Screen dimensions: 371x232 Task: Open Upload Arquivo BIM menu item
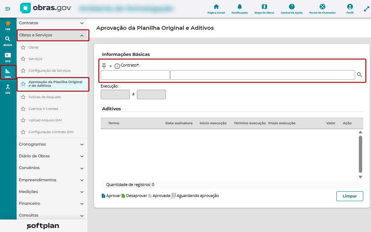[45, 120]
